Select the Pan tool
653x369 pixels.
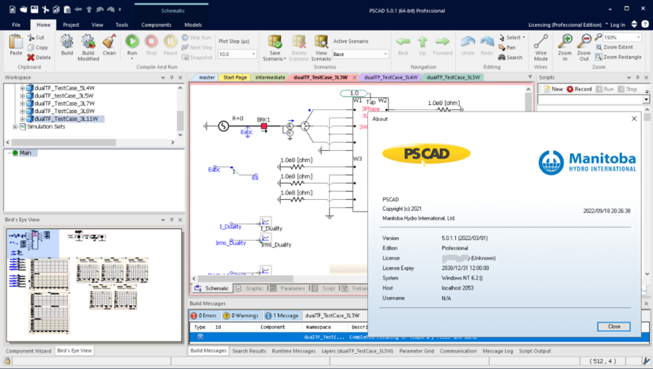[507, 47]
